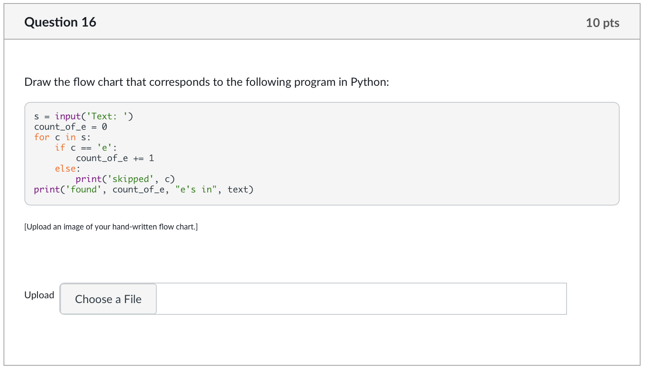Select the input('Text: ') line of code
648x371 pixels.
(83, 116)
